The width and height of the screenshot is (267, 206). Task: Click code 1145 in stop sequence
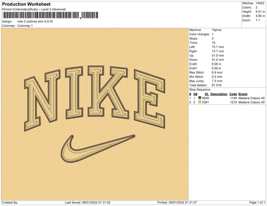[234, 98]
